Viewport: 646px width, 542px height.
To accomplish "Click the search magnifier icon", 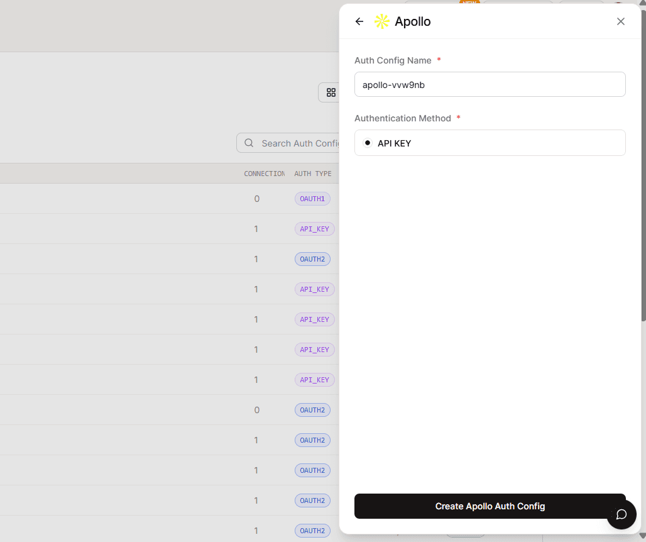I will [249, 143].
